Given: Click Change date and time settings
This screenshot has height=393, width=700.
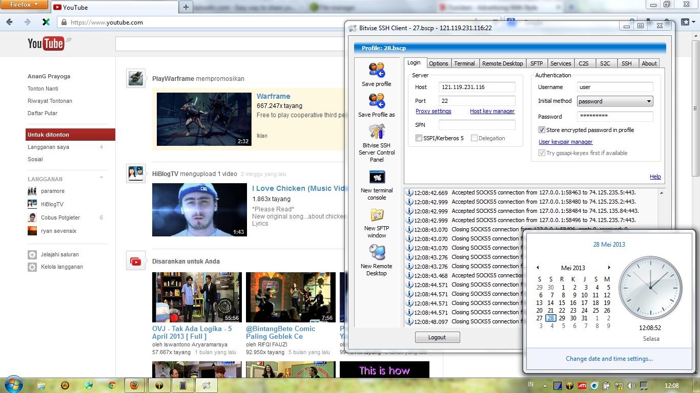Looking at the screenshot, I should [x=609, y=359].
